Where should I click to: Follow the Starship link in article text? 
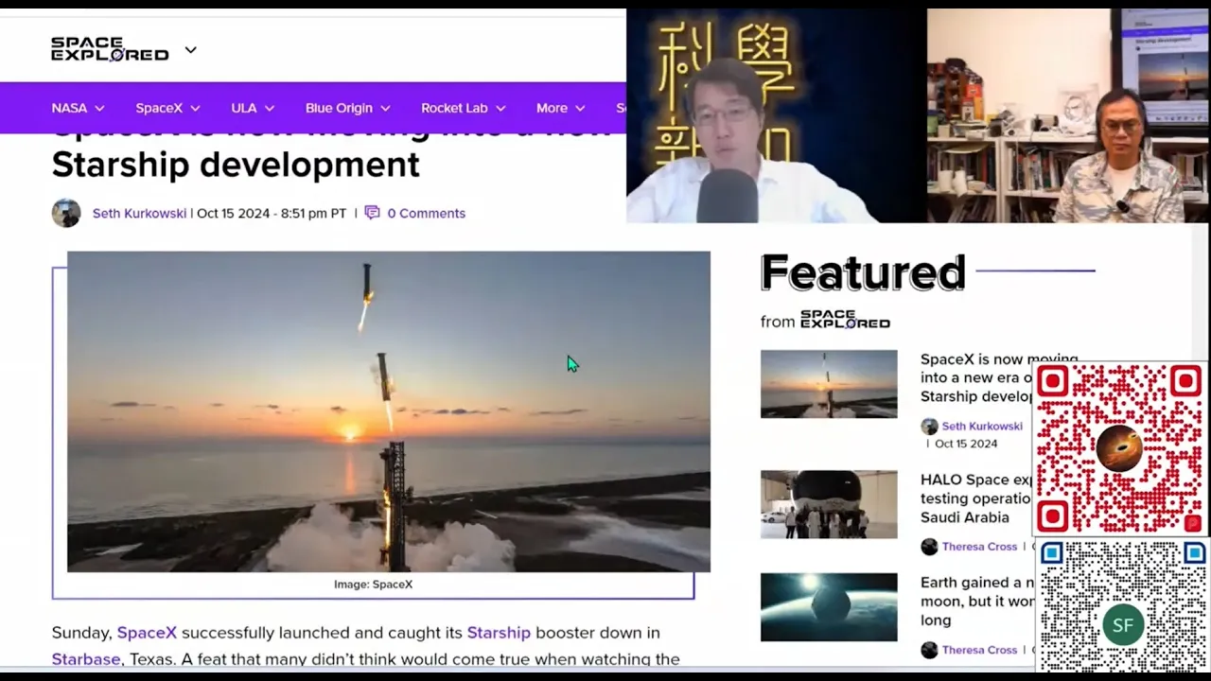(499, 632)
